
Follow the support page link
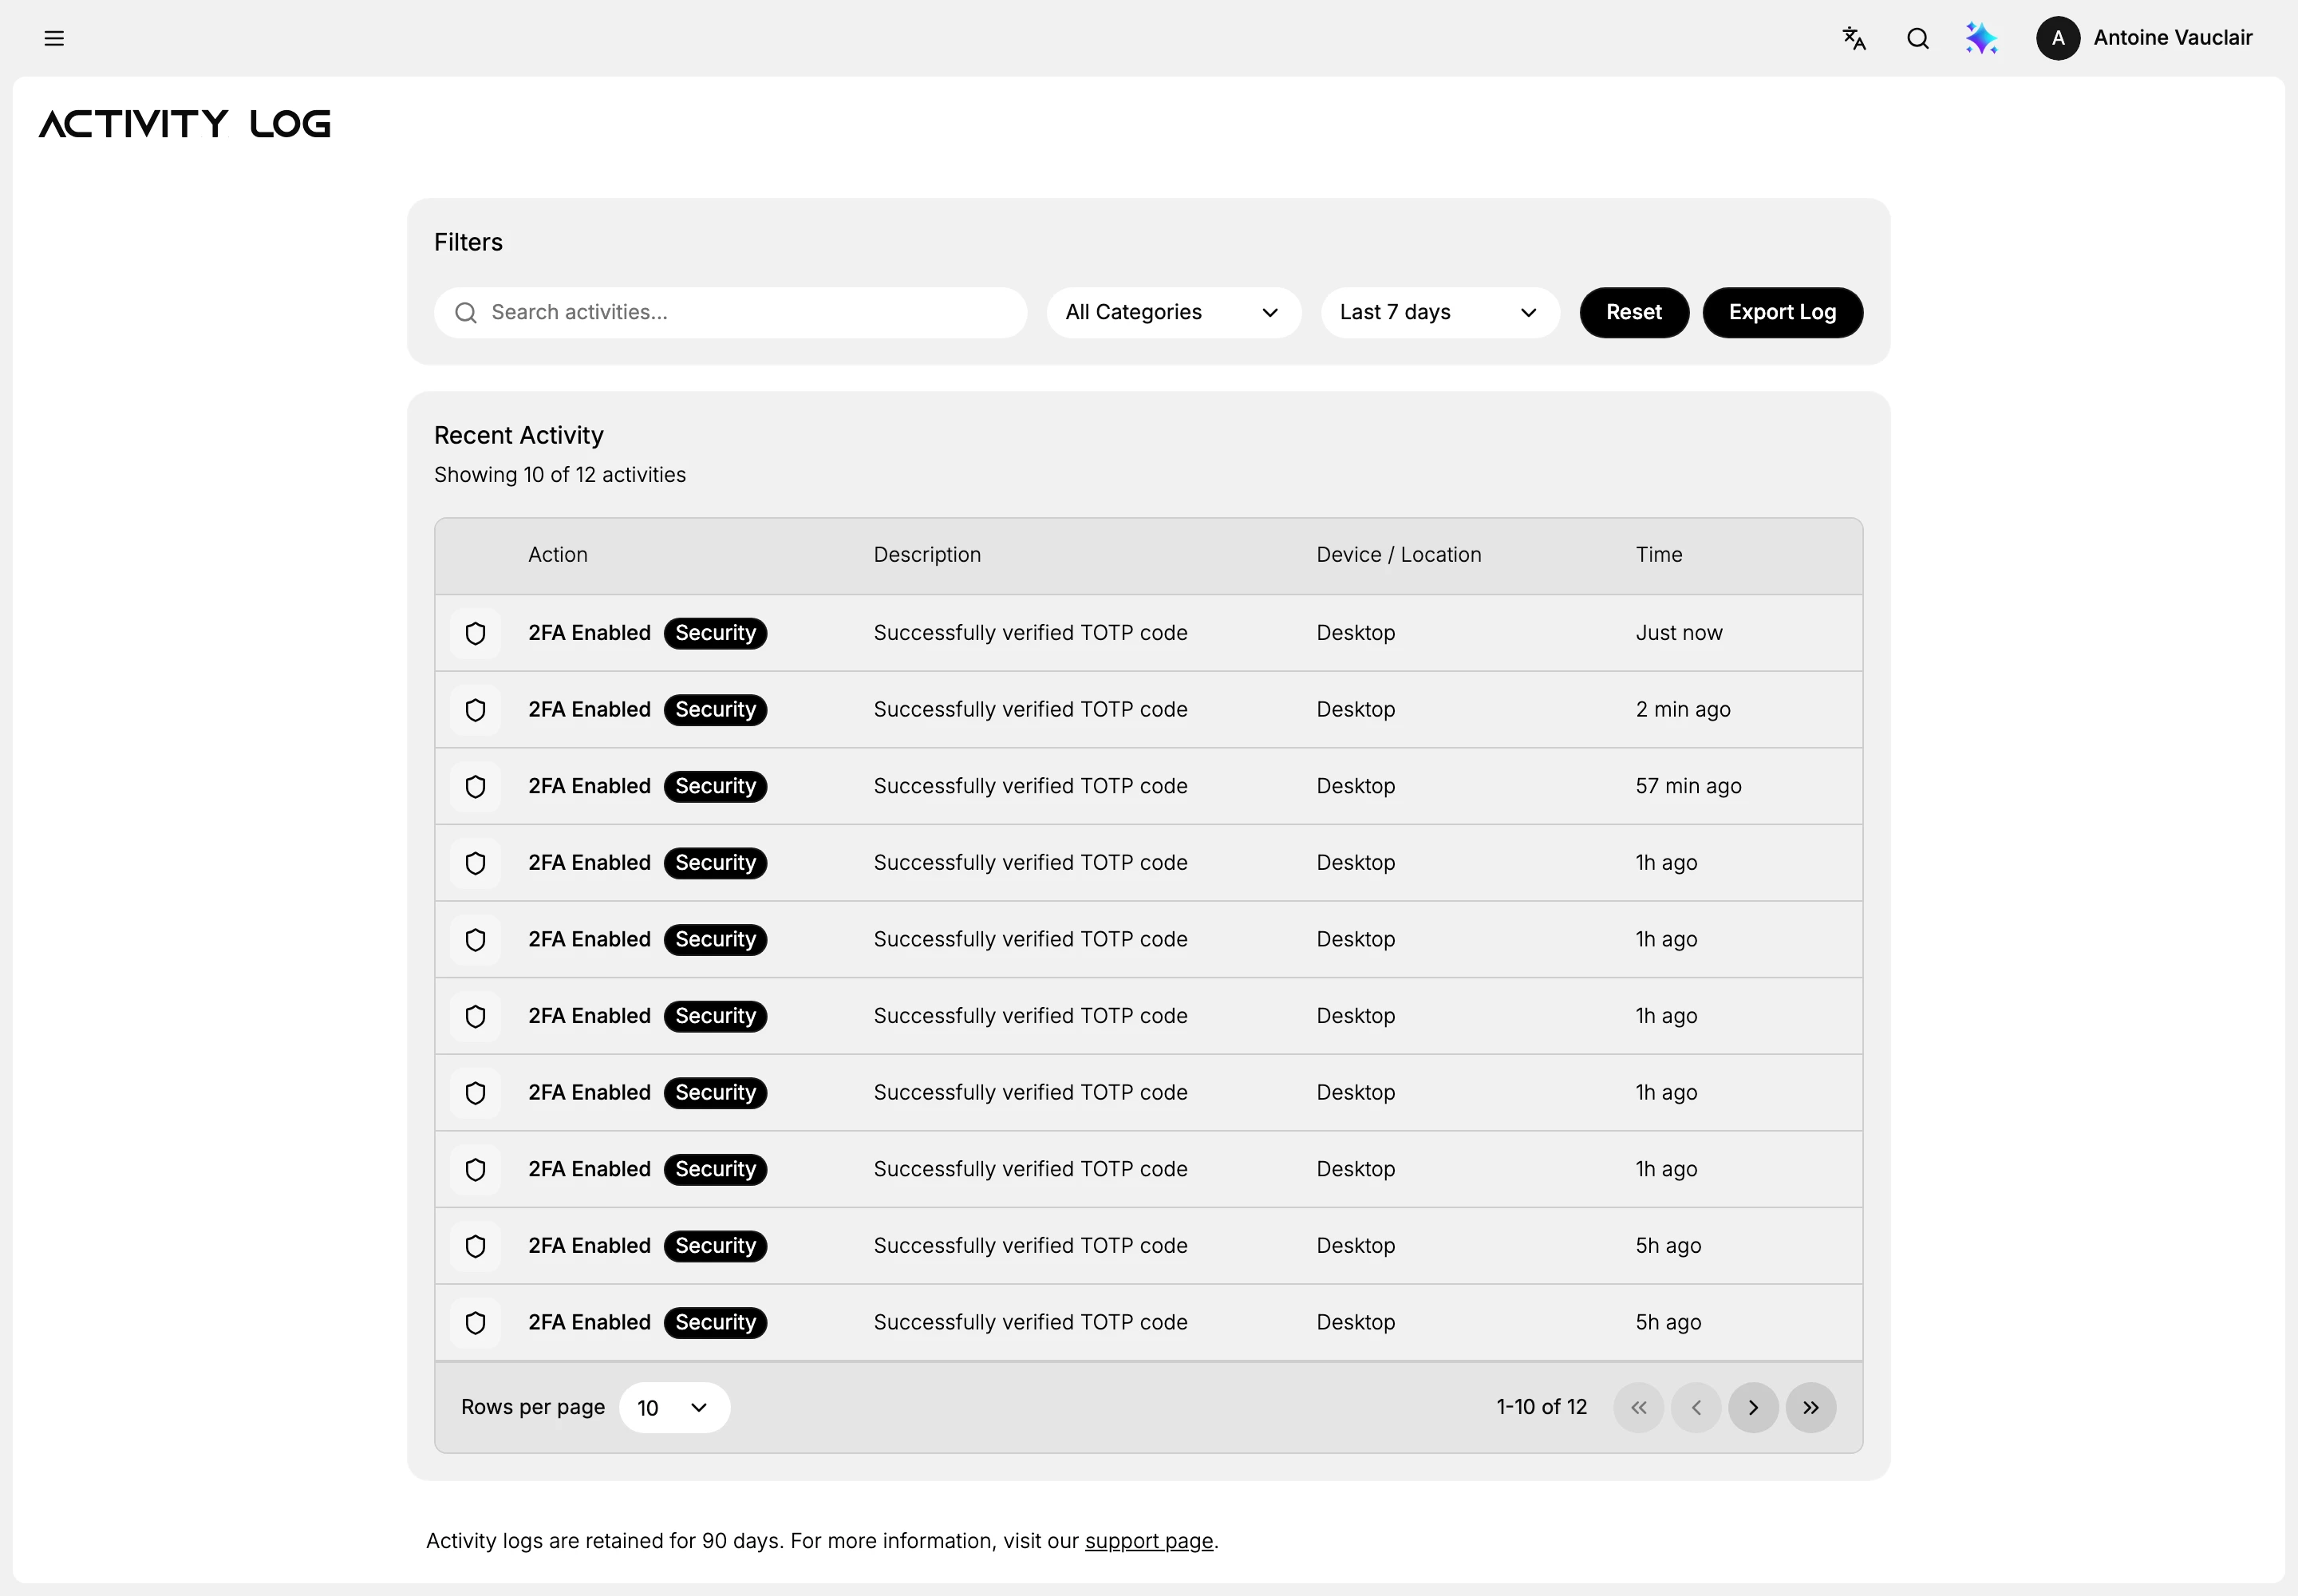tap(1148, 1541)
